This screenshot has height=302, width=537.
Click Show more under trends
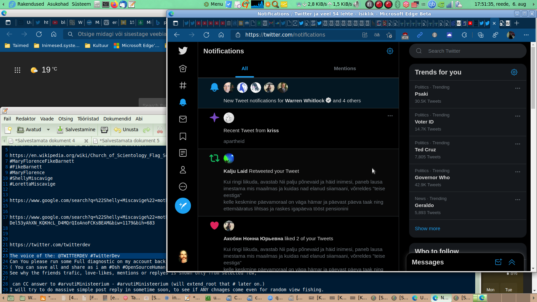click(427, 229)
